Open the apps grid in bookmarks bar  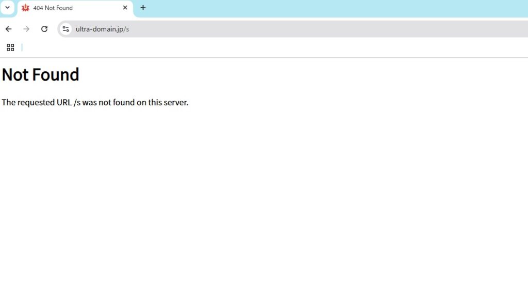10,48
